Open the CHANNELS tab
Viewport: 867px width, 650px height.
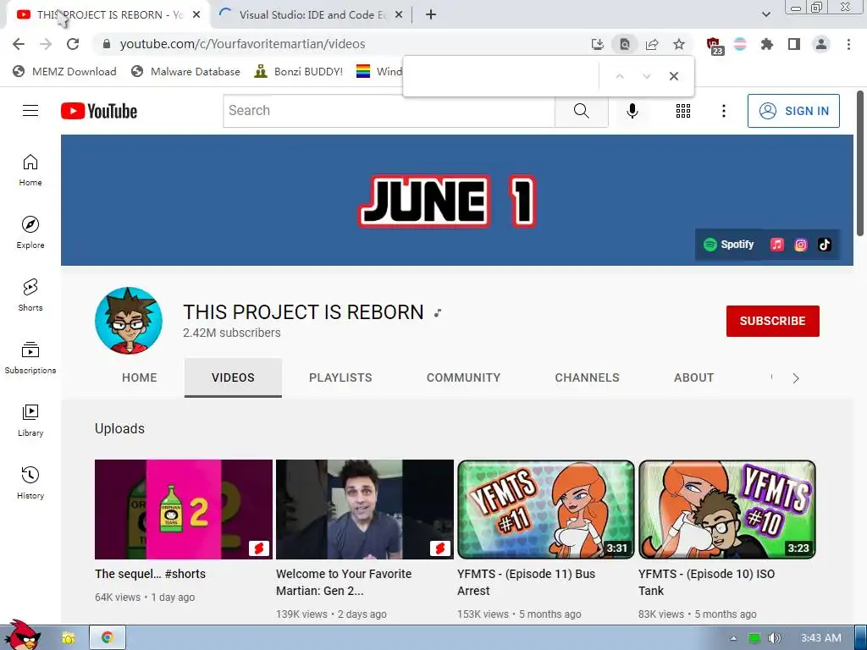click(x=588, y=377)
